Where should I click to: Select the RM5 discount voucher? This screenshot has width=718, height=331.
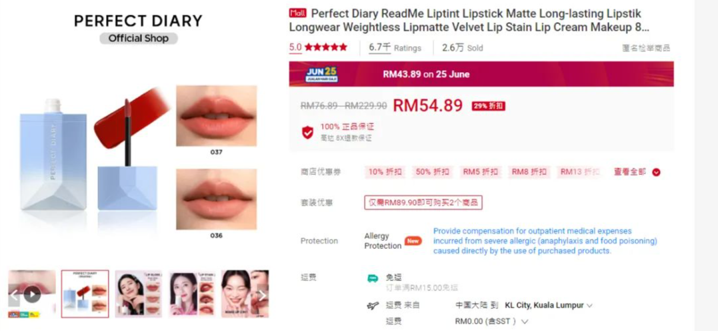481,172
